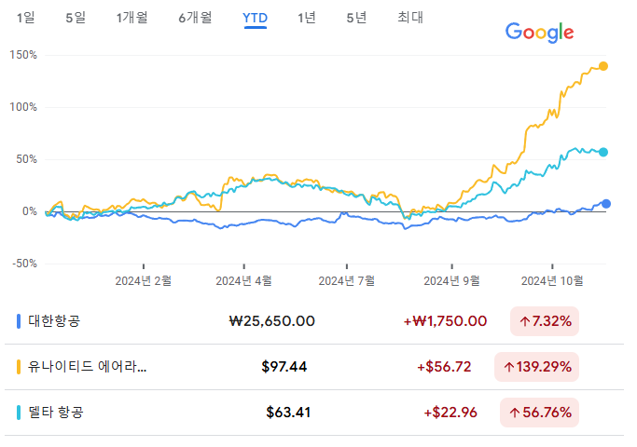
Task: Click the ₩25,650.00 price value
Action: 271,321
